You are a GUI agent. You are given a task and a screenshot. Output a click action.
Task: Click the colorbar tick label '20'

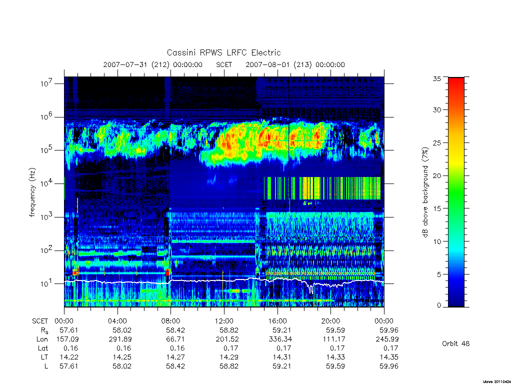[x=436, y=175]
